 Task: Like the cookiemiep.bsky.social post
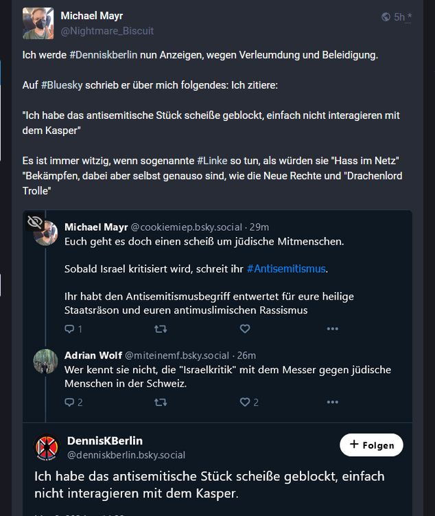(x=245, y=329)
